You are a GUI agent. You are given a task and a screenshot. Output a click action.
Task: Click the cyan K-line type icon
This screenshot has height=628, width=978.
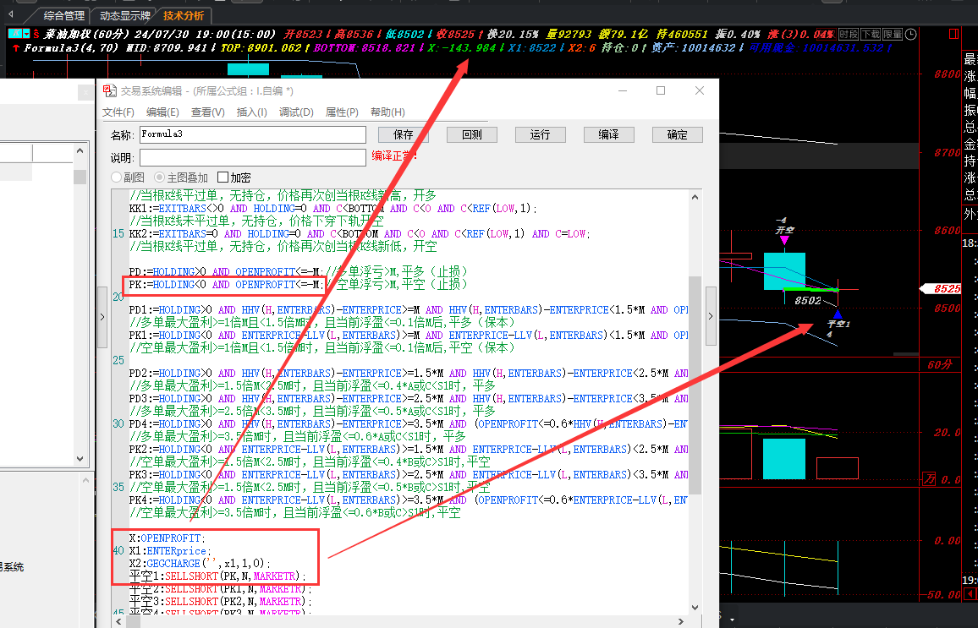(x=15, y=34)
